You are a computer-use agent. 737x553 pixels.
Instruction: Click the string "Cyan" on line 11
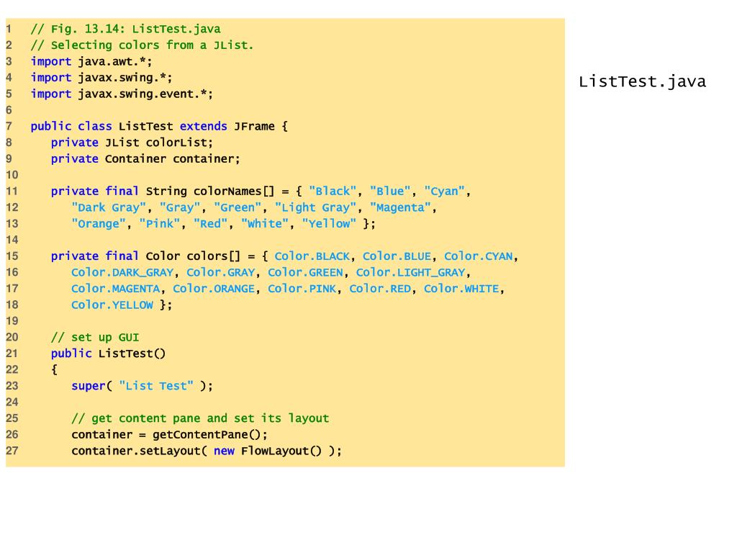(x=444, y=192)
